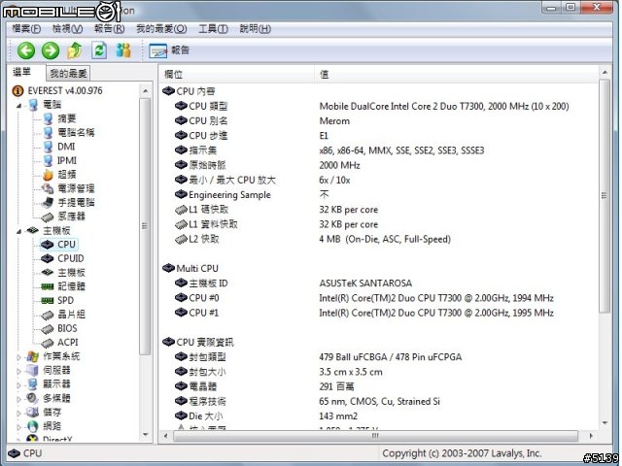Screen dimensions: 622x466
Task: Select the 主機板 ID row
Action: [380, 283]
